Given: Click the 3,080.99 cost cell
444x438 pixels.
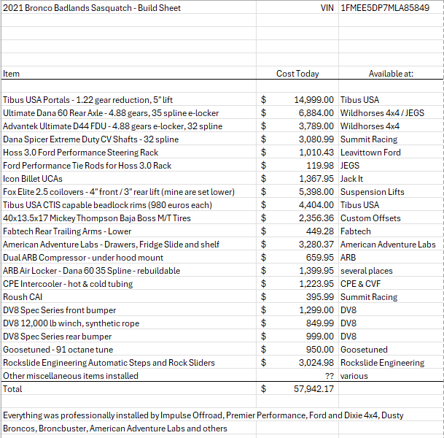Looking at the screenshot, I should [x=297, y=139].
